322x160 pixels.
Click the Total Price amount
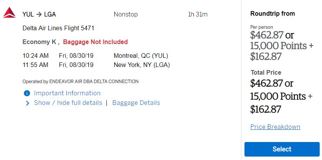279,96
